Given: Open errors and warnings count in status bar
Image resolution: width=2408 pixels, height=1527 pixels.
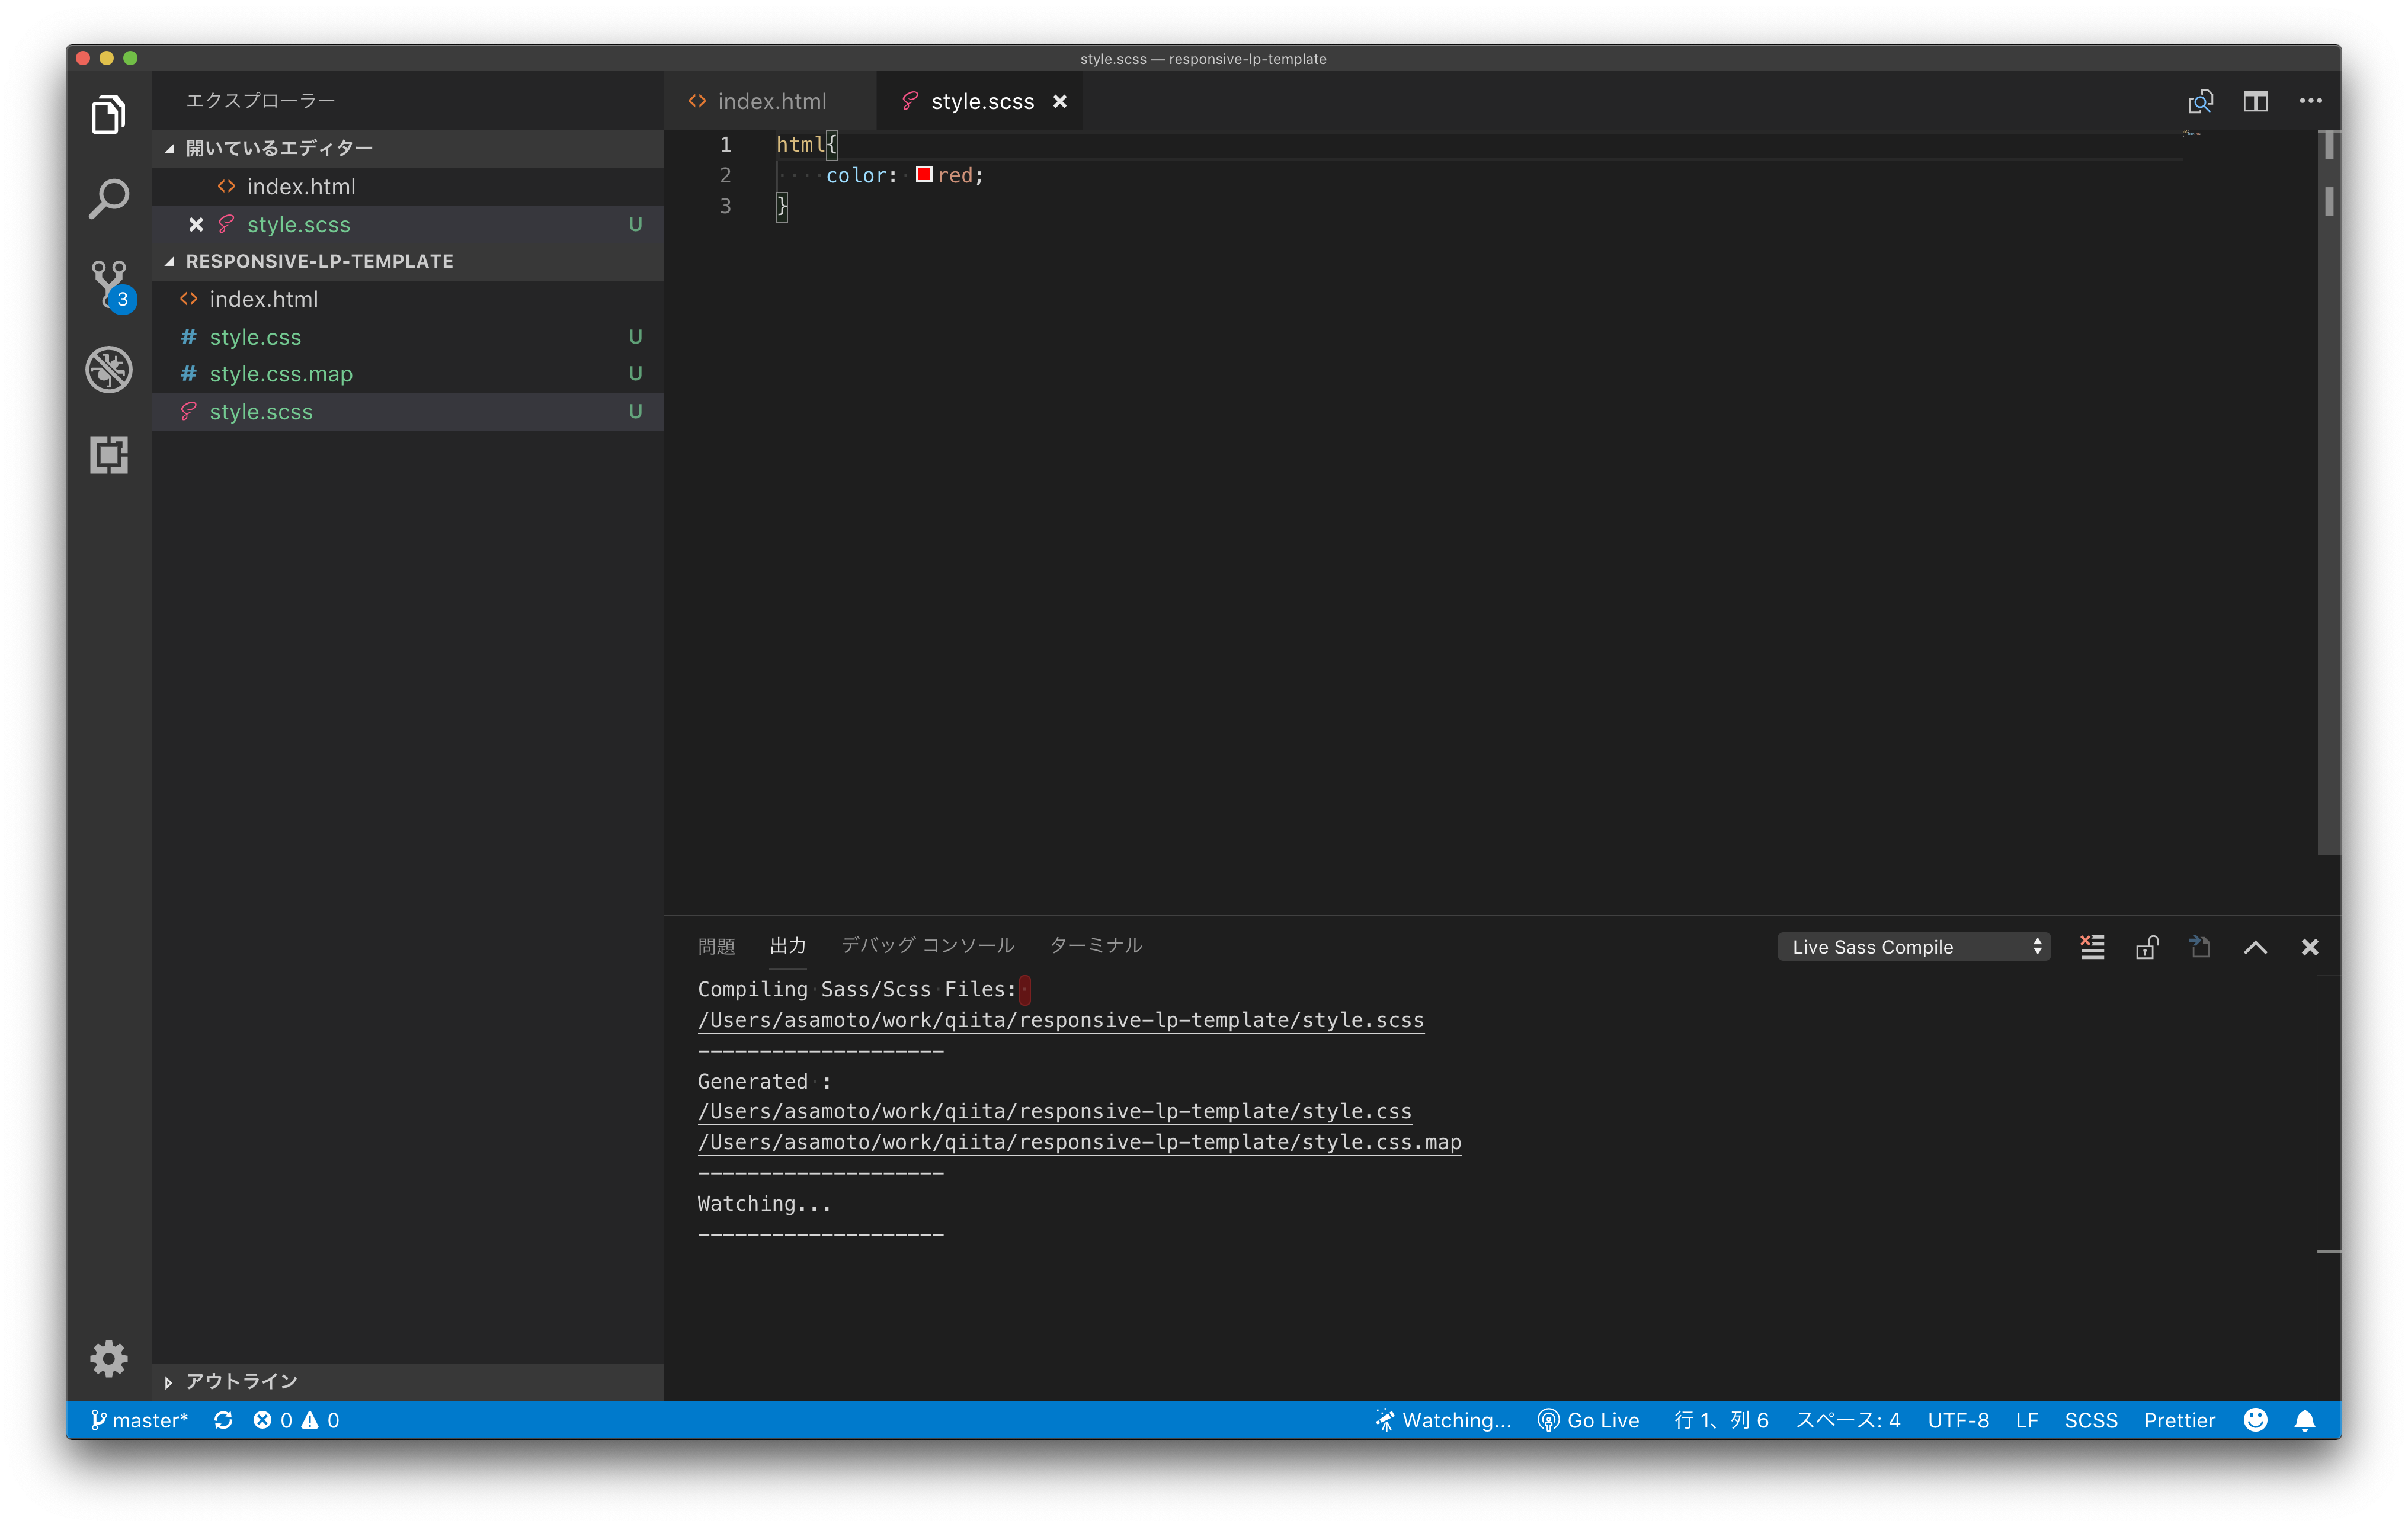Looking at the screenshot, I should point(296,1420).
